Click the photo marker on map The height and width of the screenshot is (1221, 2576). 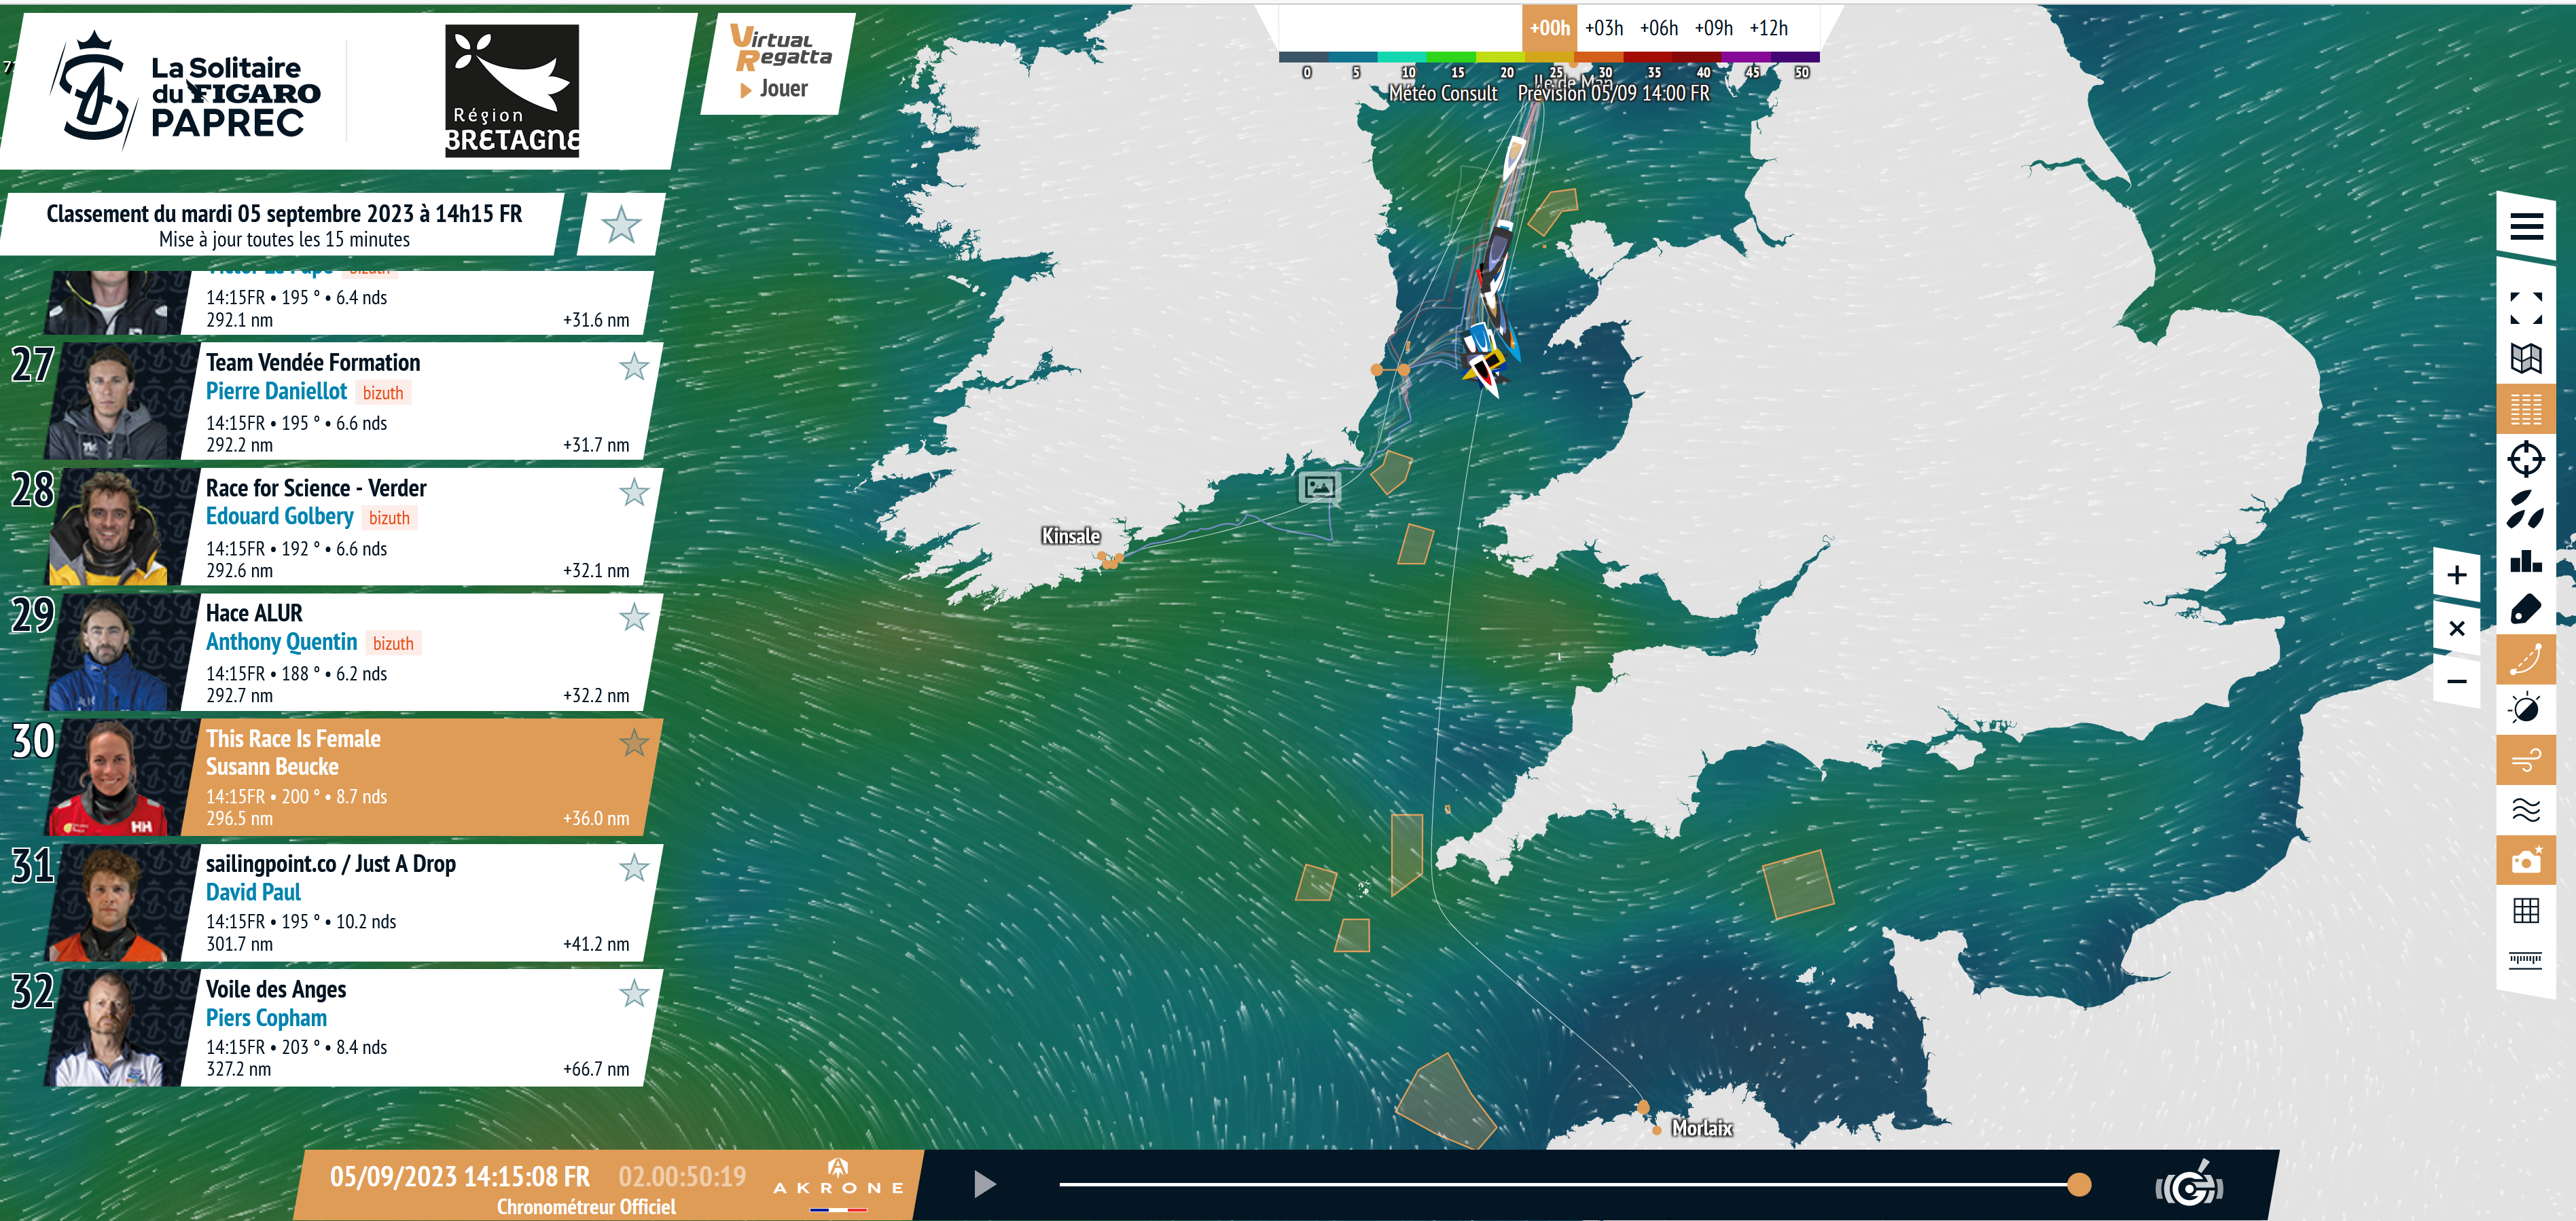tap(1319, 487)
